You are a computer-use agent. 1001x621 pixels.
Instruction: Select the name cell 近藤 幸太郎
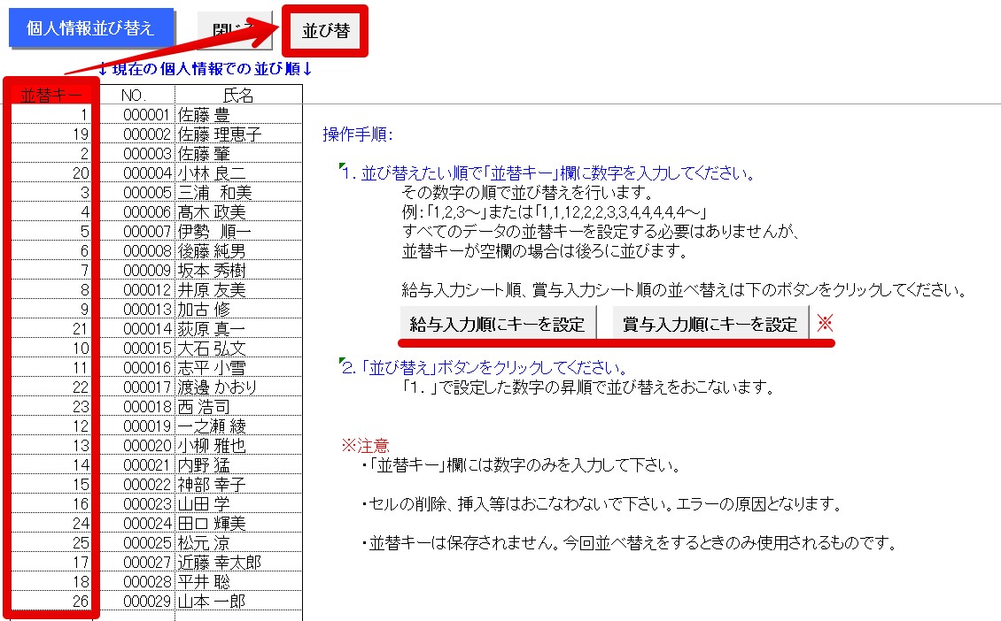[x=238, y=563]
